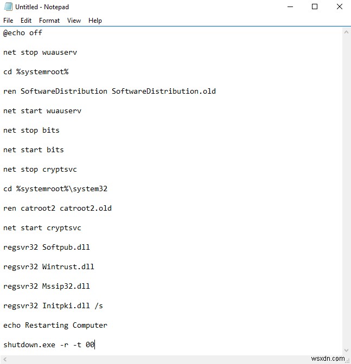Place cursor in 'shutdown.exe -r -t 00' line
Viewport: 351px width, 364px height.
tap(49, 344)
